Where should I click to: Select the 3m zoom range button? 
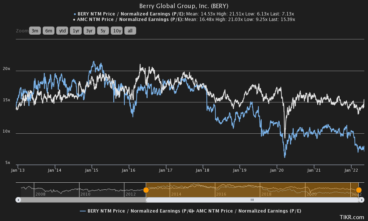point(35,31)
